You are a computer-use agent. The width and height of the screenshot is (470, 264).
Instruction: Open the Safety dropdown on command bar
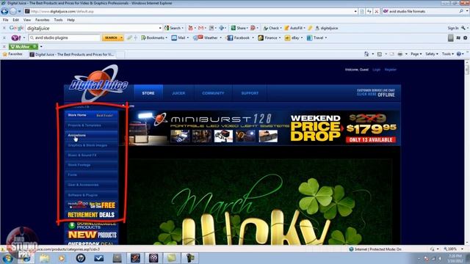click(432, 54)
